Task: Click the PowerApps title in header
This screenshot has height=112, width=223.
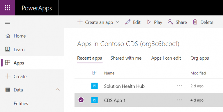Action: point(37,8)
